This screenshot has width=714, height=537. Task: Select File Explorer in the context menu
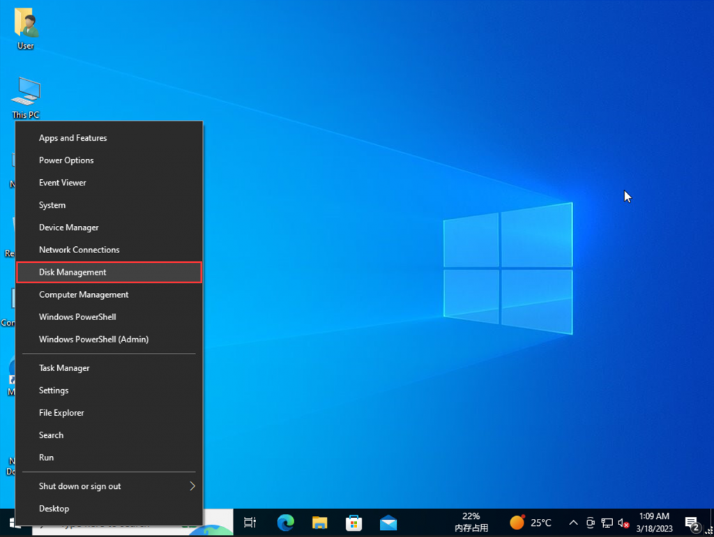coord(109,413)
